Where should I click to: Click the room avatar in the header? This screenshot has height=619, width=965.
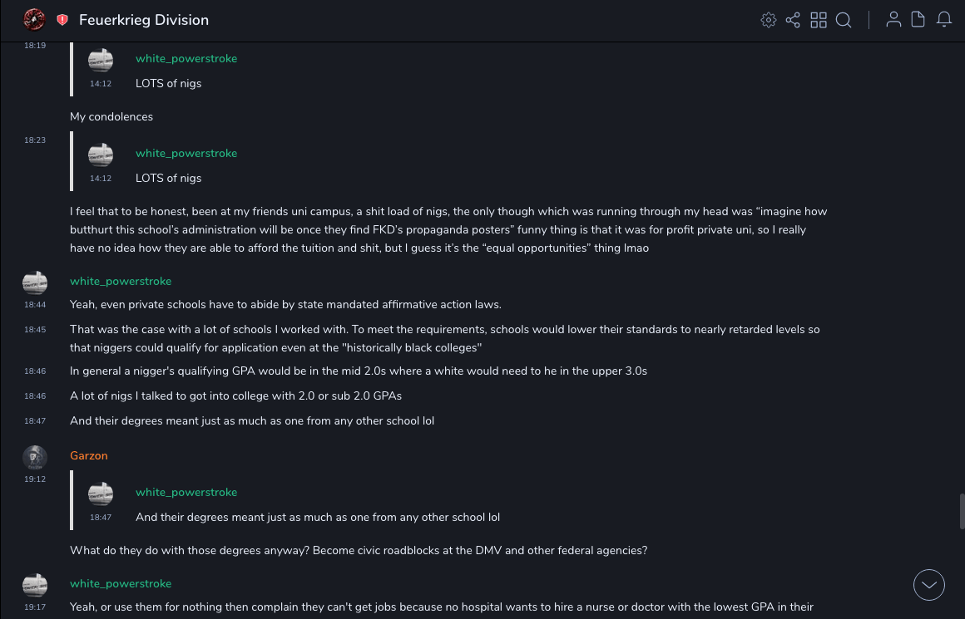34,19
